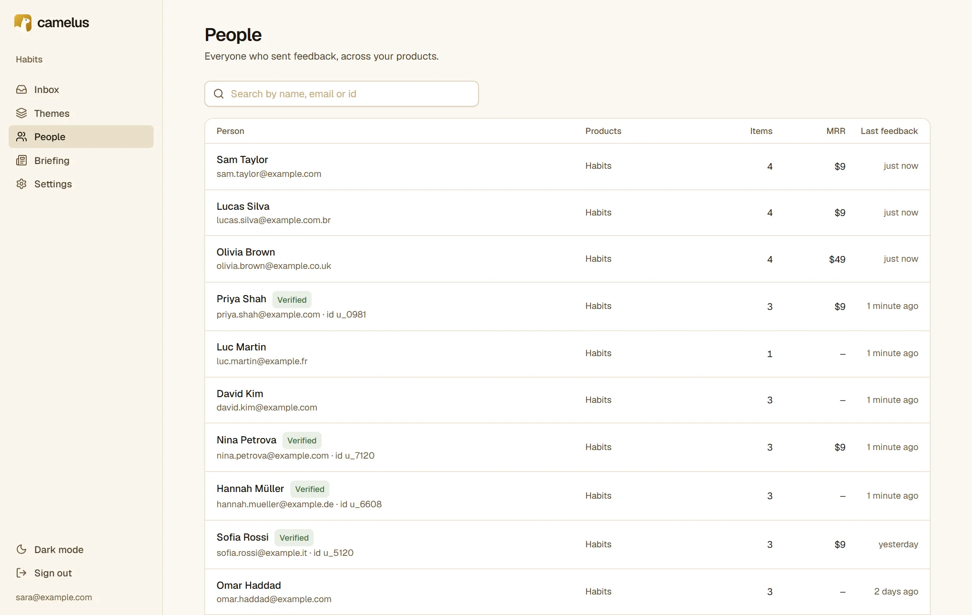Click the Inbox tray icon
This screenshot has width=972, height=615.
click(21, 90)
